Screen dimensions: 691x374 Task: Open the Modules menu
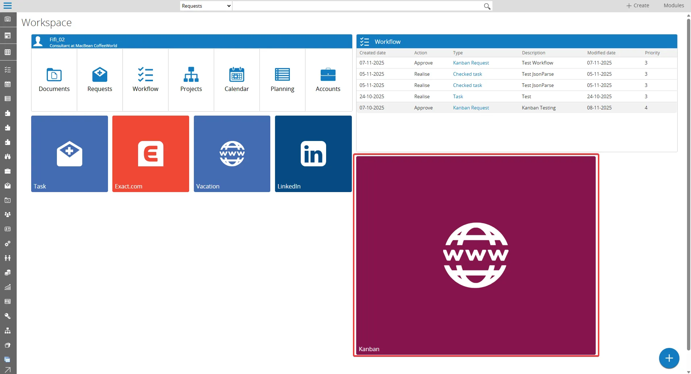[x=674, y=5]
